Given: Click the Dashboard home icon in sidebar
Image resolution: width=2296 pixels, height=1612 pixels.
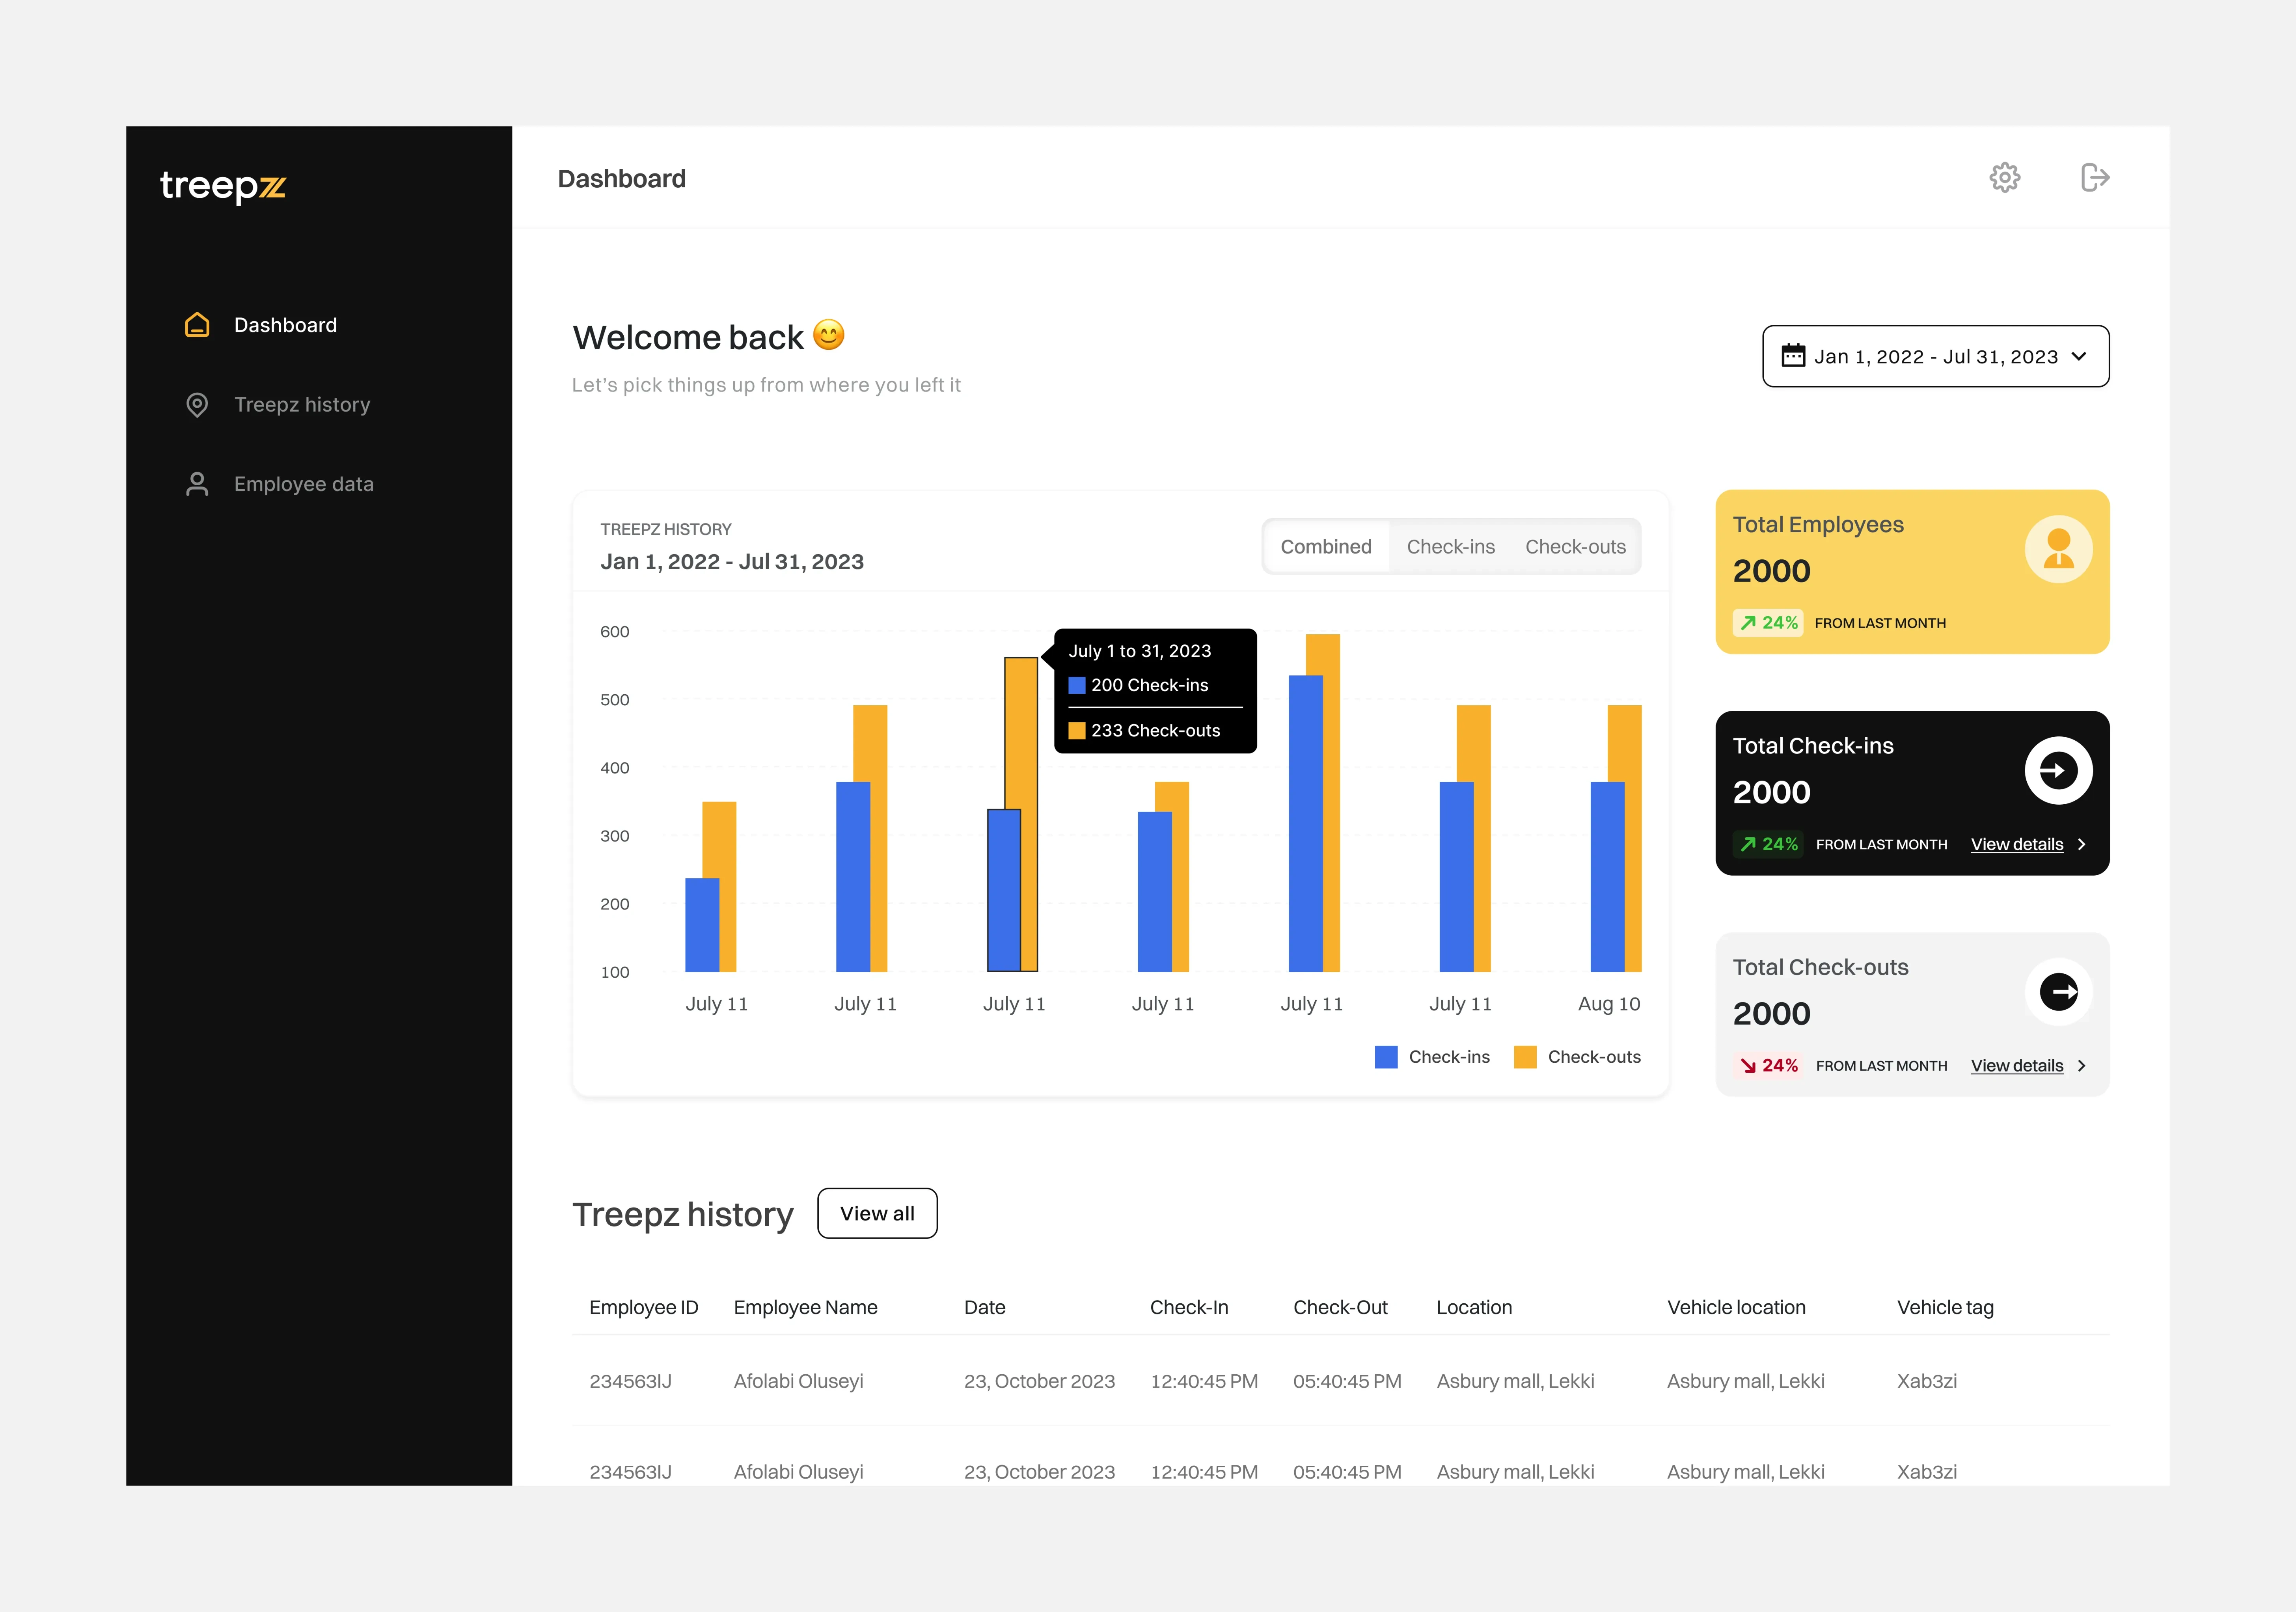Looking at the screenshot, I should pos(197,325).
